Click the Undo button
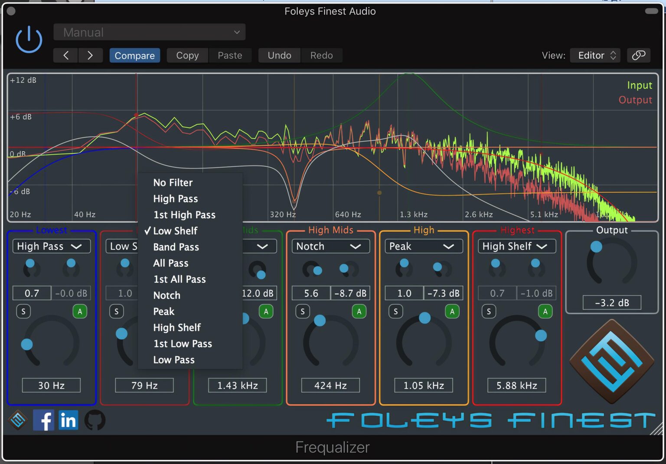The height and width of the screenshot is (464, 666). point(279,55)
